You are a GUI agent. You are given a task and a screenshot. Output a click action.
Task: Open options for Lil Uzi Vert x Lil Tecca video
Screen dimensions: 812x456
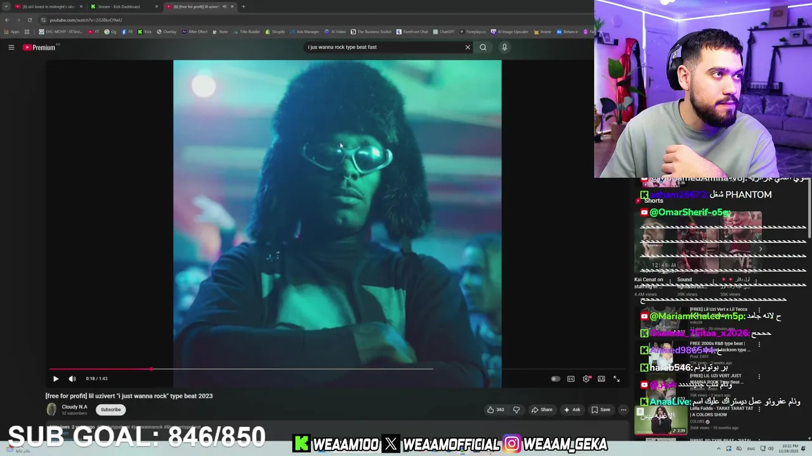(x=759, y=310)
